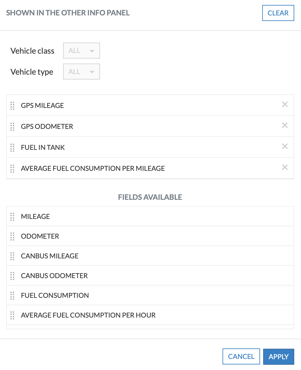
Task: Remove FUEL IN TANK field with X
Action: click(x=285, y=146)
